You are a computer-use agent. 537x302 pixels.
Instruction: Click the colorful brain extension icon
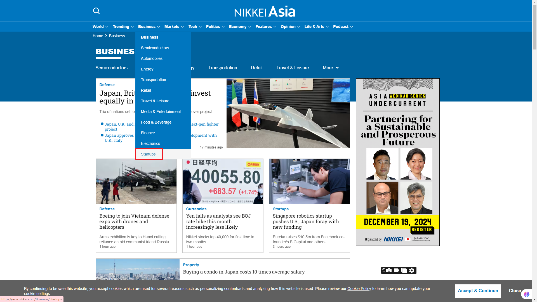(x=527, y=294)
